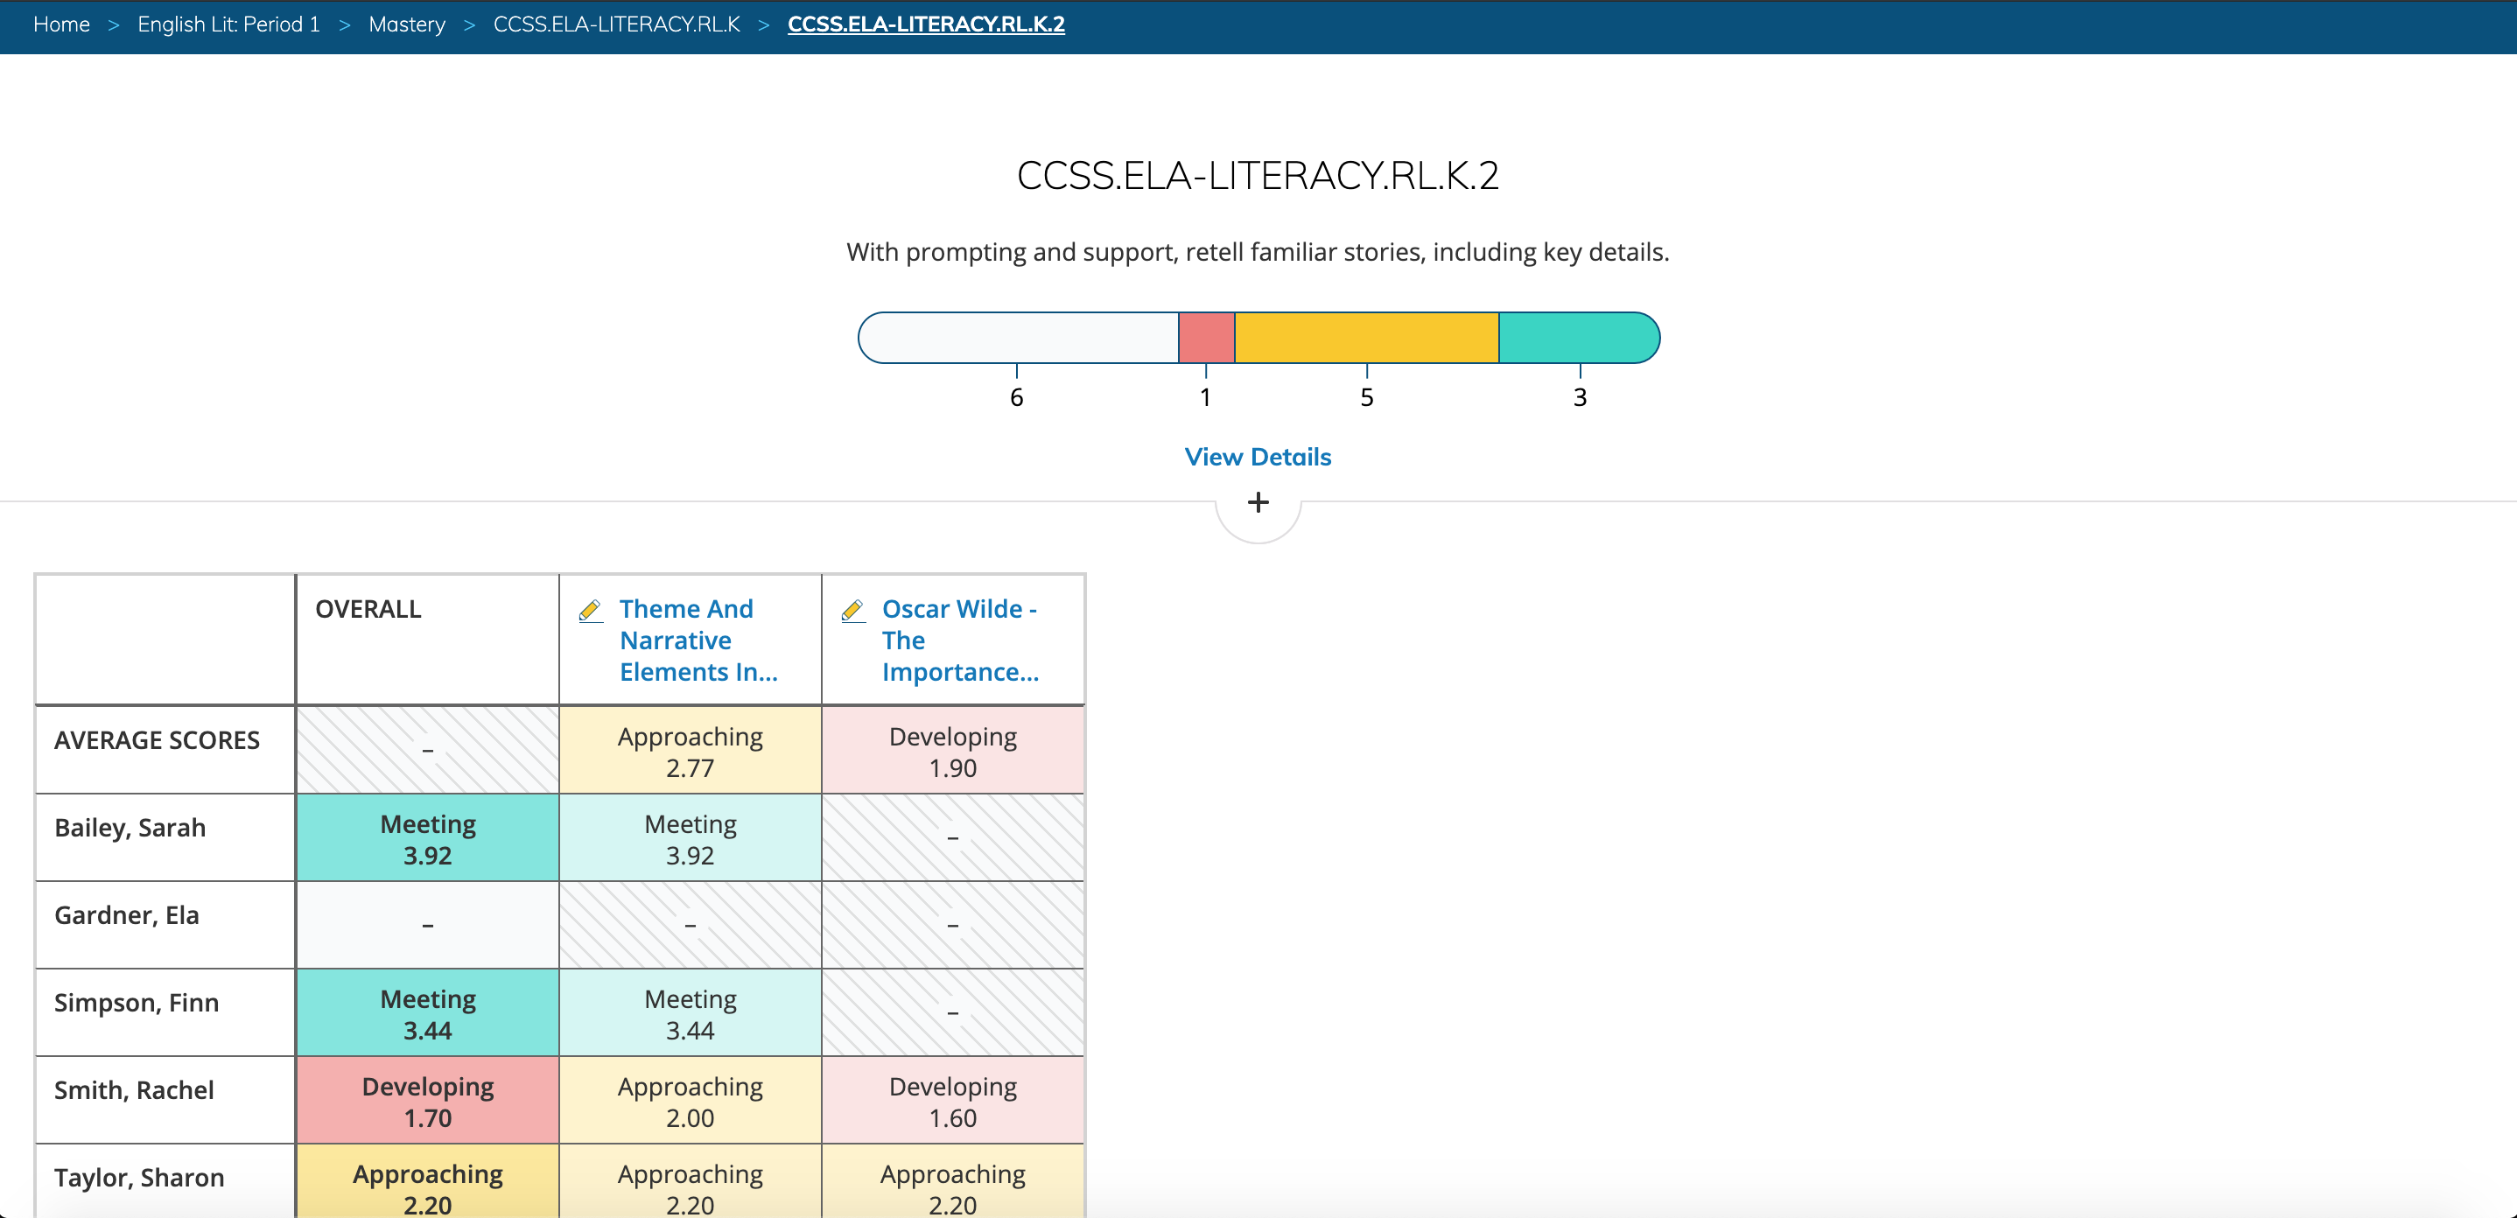
Task: Open View Details link
Action: (1258, 457)
